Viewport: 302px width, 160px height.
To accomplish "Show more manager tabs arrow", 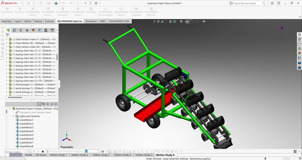I will pyautogui.click(x=57, y=30).
